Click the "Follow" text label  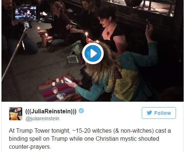pyautogui.click(x=163, y=113)
